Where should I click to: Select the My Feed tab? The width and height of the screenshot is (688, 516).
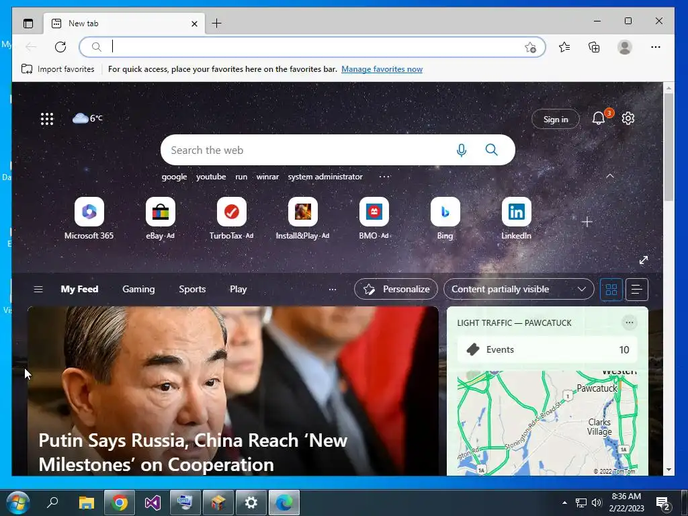(79, 289)
